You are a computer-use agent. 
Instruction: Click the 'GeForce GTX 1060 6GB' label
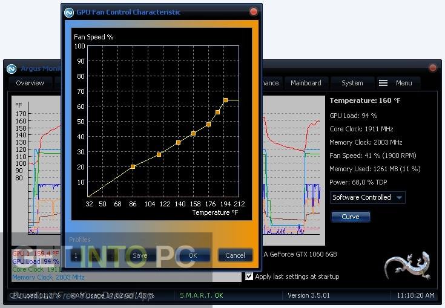303,254
